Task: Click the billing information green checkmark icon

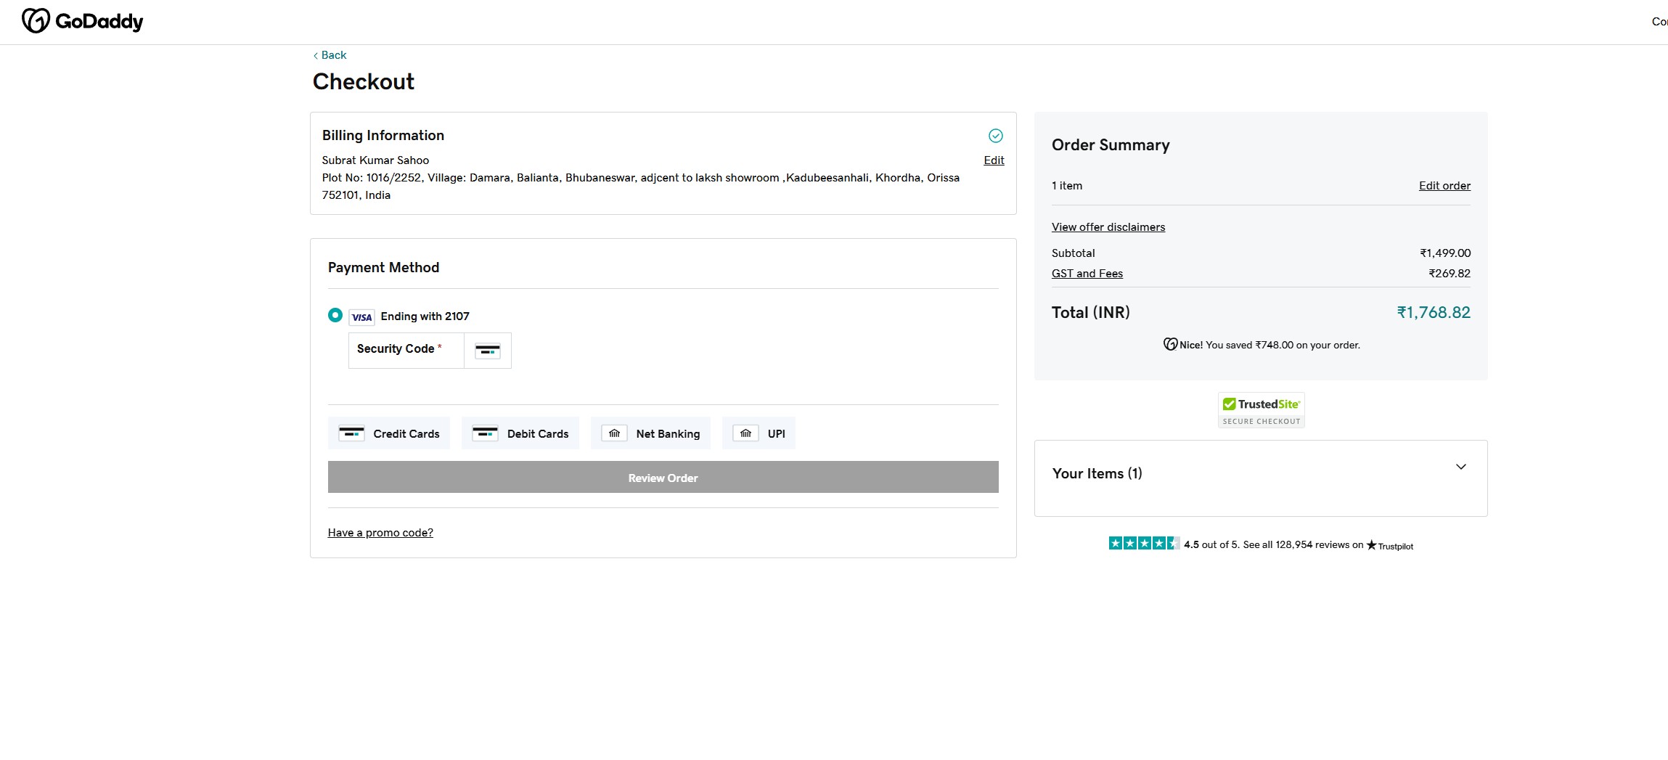Action: 995,136
